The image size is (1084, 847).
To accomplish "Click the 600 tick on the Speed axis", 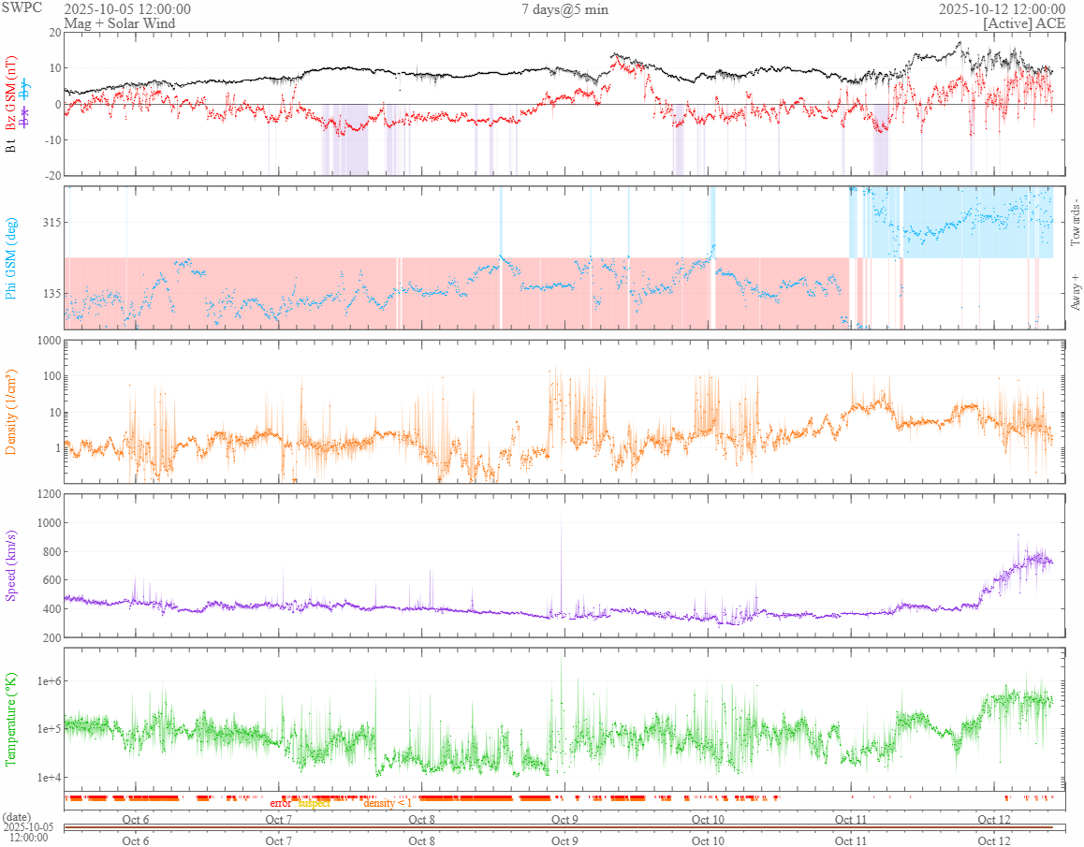I will [51, 580].
